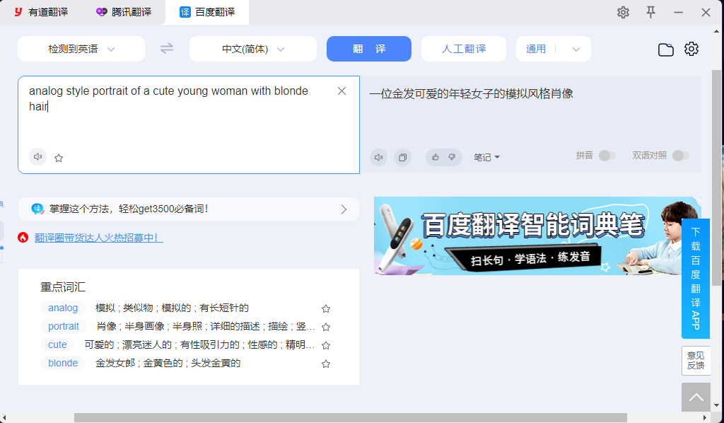Click the vertical scrollbar down arrow

[x=716, y=405]
